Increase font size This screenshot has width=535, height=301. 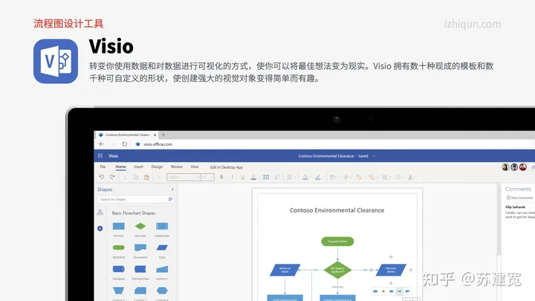click(x=276, y=177)
